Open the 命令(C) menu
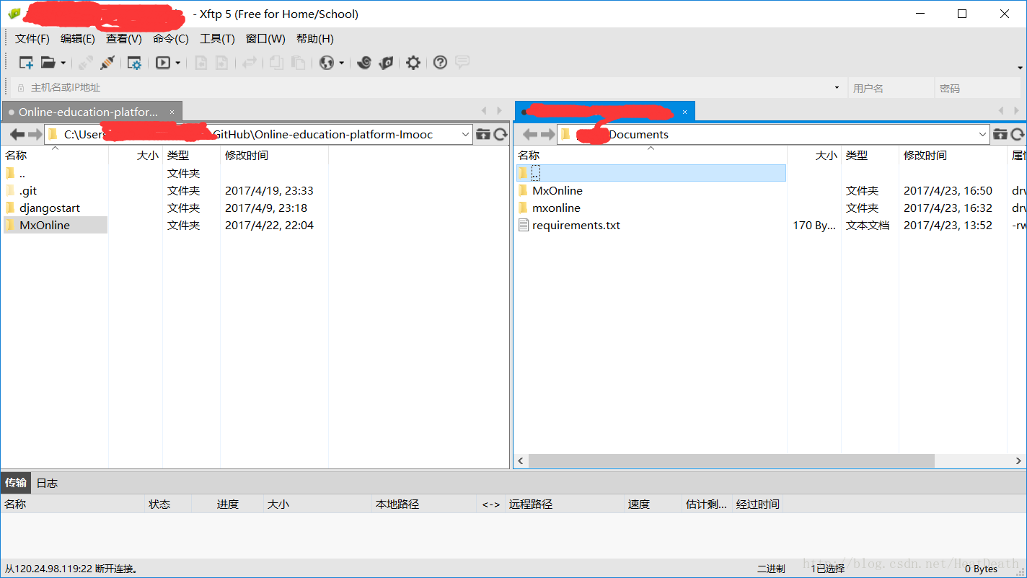1027x578 pixels. (171, 39)
